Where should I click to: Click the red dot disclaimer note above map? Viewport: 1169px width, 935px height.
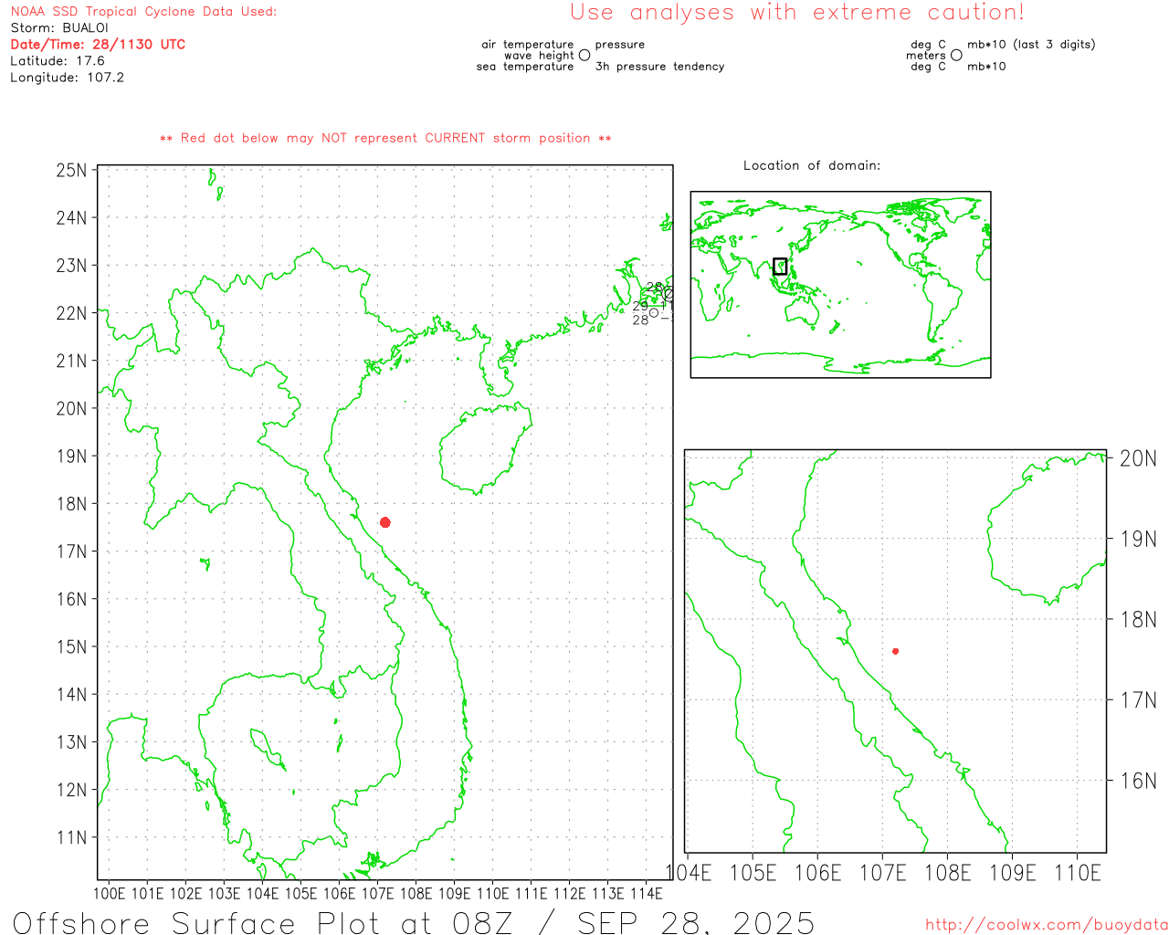(385, 138)
